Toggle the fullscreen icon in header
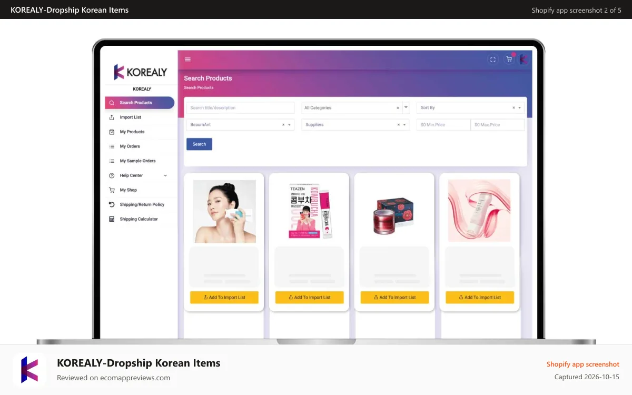Viewport: 632px width, 395px height. (x=493, y=60)
